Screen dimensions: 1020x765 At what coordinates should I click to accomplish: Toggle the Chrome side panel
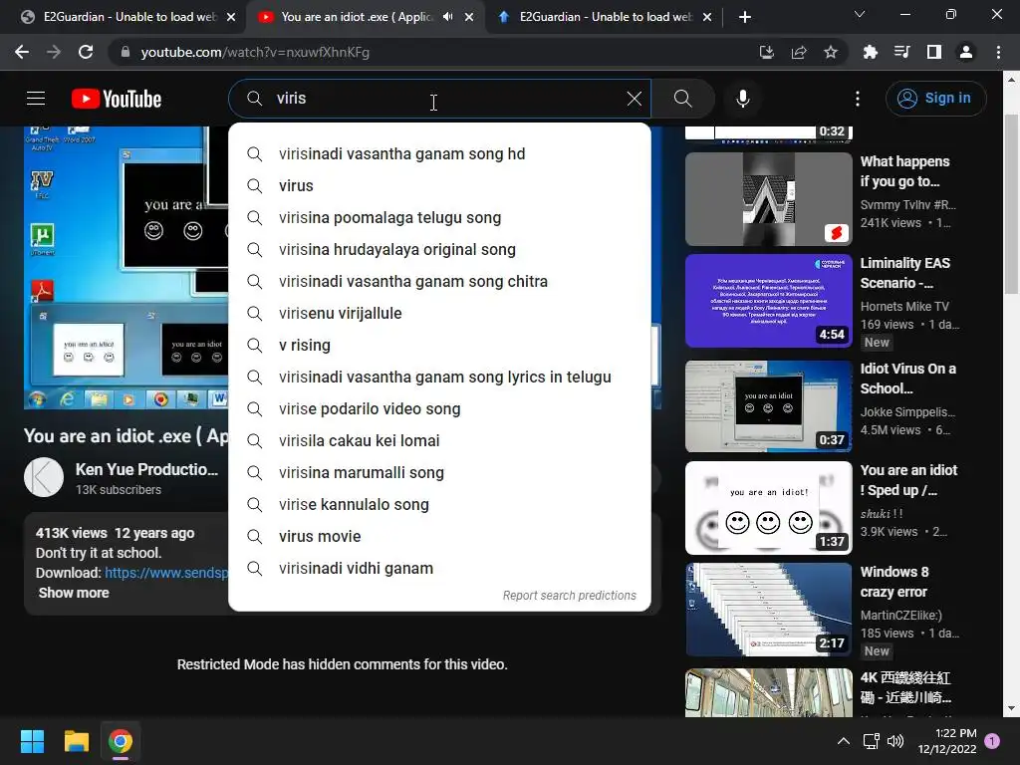[934, 52]
